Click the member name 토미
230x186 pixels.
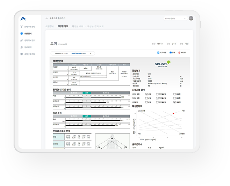(x=53, y=44)
